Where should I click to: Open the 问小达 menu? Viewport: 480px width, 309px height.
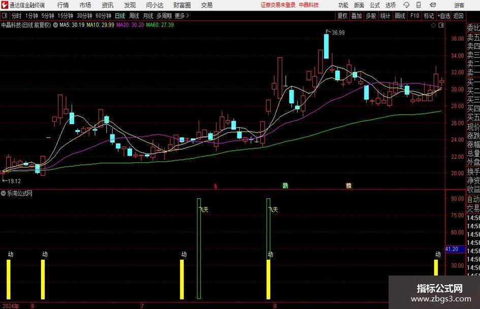155,5
